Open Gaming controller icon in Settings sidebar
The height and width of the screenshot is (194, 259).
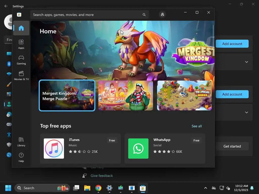click(9, 124)
